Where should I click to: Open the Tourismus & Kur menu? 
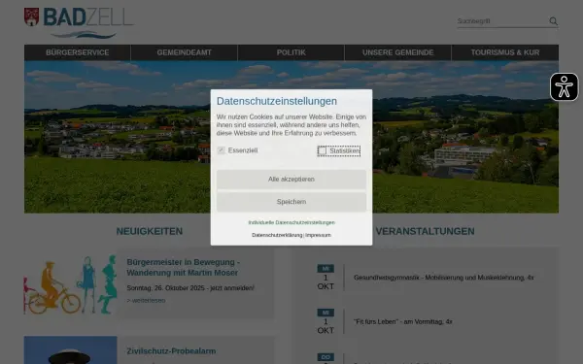click(505, 52)
